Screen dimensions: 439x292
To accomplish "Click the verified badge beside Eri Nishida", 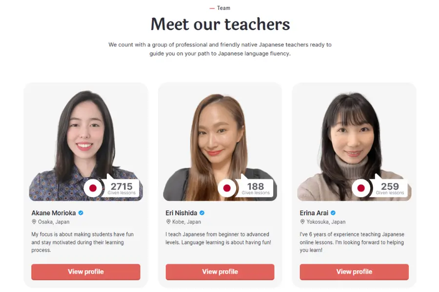I will pyautogui.click(x=202, y=213).
